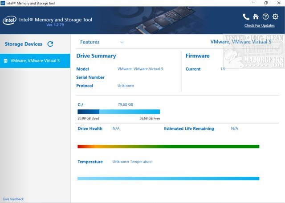
Task: Maximize the application window
Action: click(266, 3)
